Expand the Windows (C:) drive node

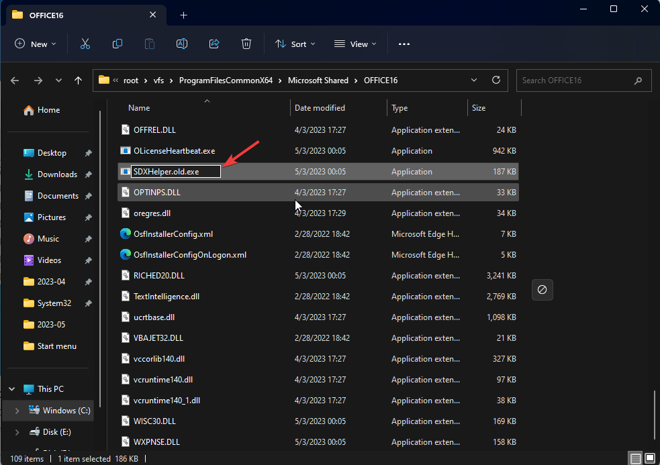tap(17, 411)
